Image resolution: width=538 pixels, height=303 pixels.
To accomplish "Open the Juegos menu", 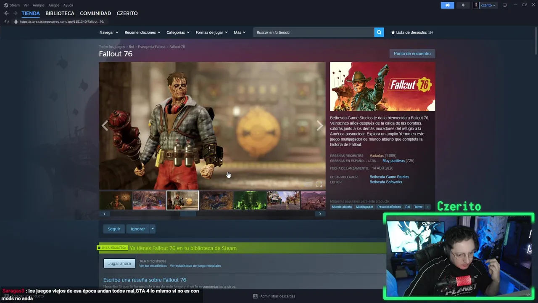I will pos(54,5).
